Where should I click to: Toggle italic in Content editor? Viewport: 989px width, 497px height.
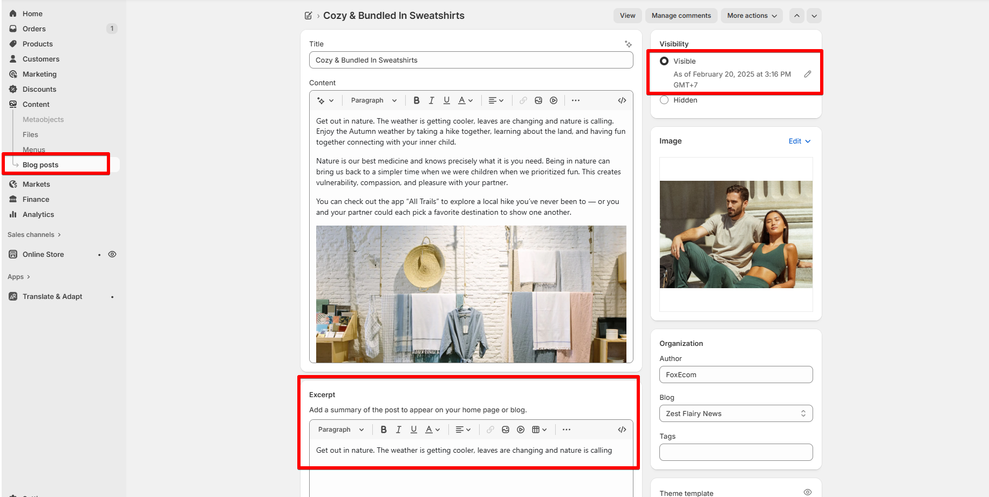[431, 100]
